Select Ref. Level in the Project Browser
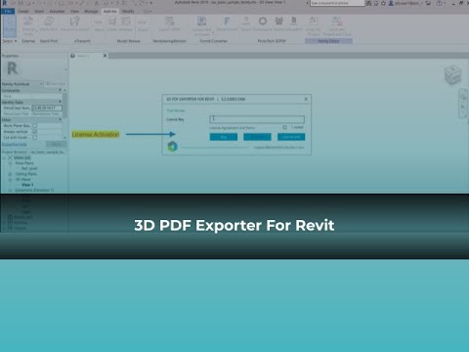Image resolution: width=469 pixels, height=352 pixels. pyautogui.click(x=29, y=168)
